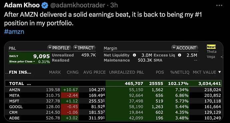Click the yellow New! badge
Viewport: 230px width, 123px height.
tap(211, 47)
